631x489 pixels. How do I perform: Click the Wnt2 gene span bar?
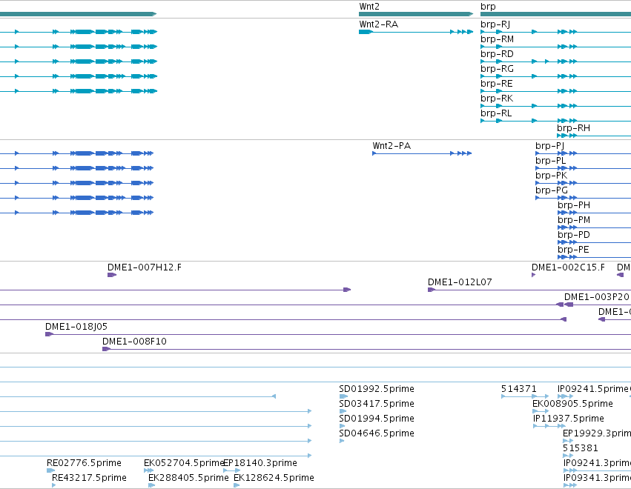[x=416, y=14]
